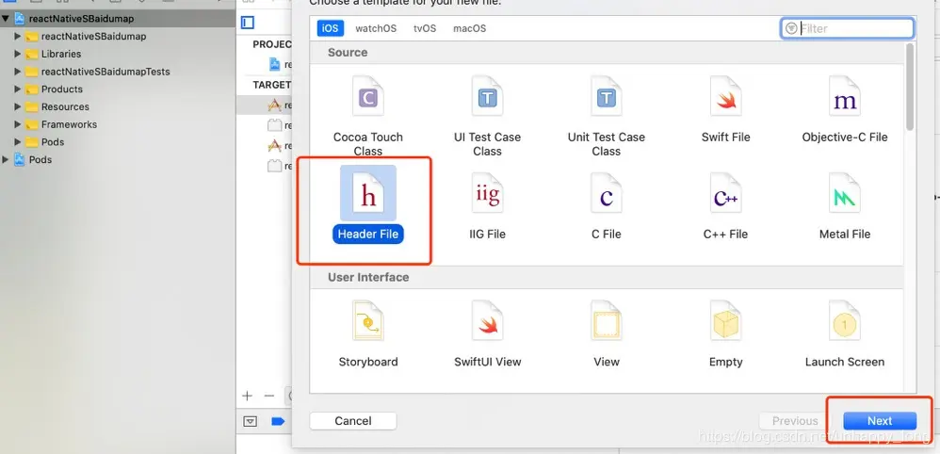Choose the UI Test Case Class template

[x=487, y=117]
